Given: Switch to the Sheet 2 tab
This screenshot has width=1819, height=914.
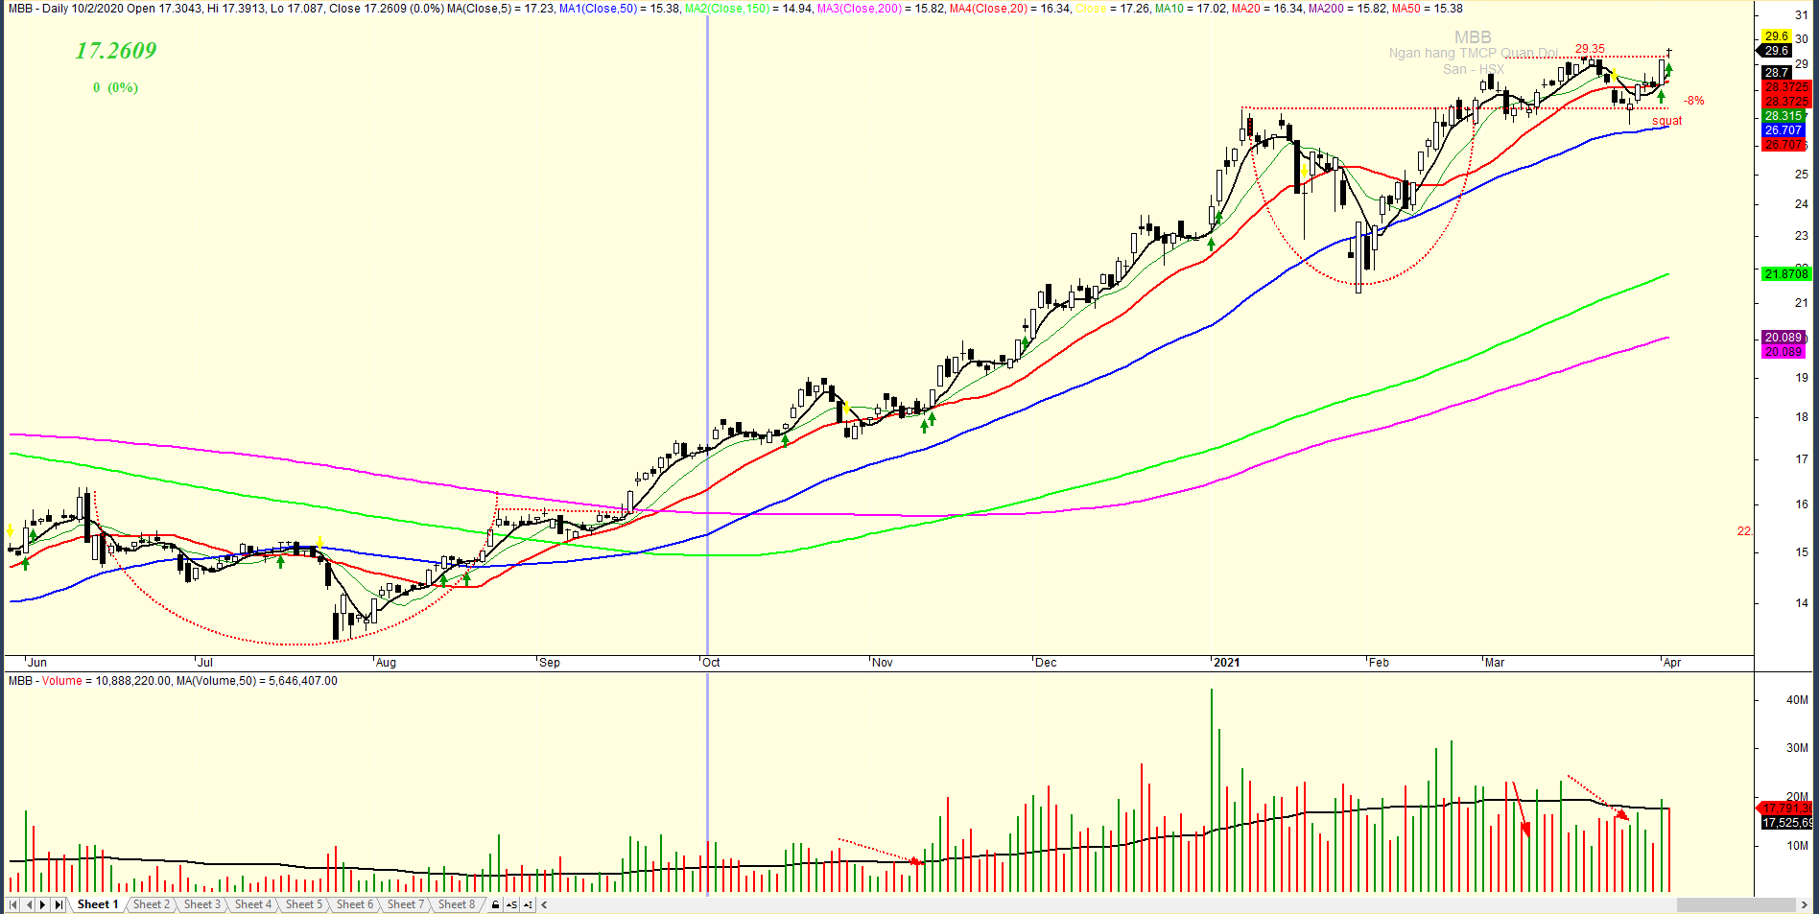Looking at the screenshot, I should [151, 904].
